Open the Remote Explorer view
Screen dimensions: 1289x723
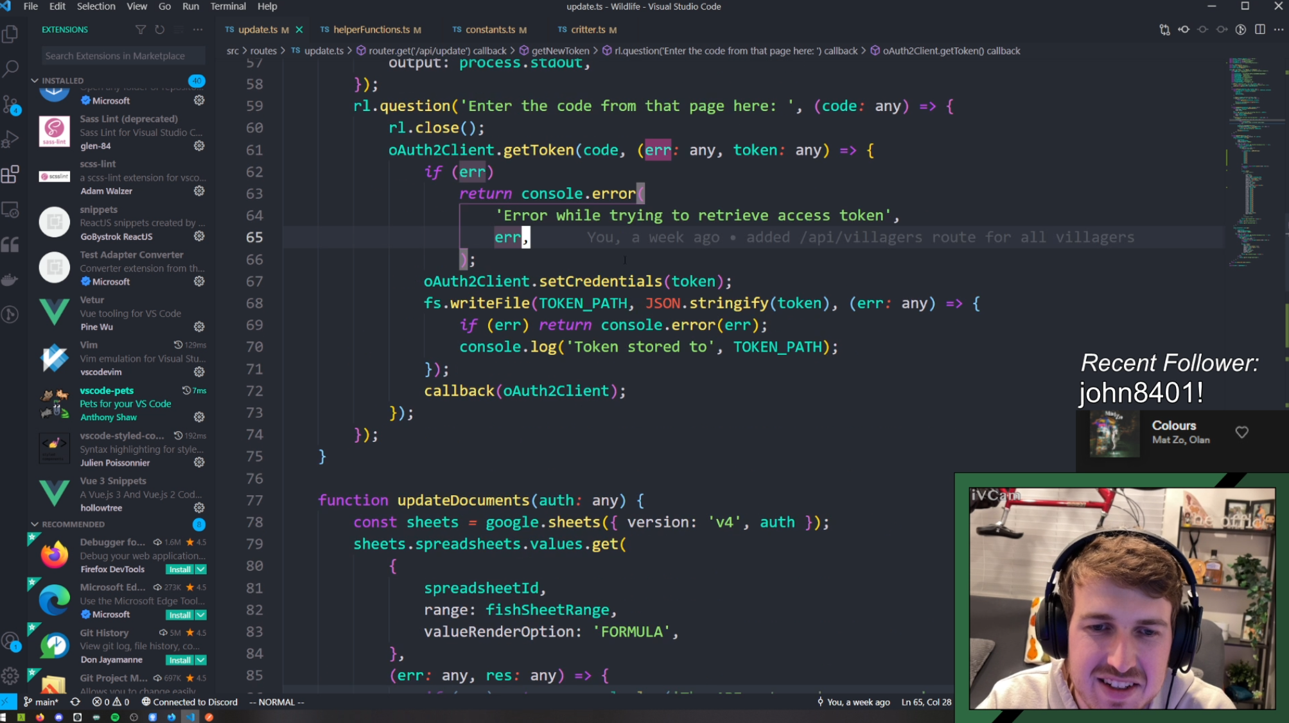point(10,210)
